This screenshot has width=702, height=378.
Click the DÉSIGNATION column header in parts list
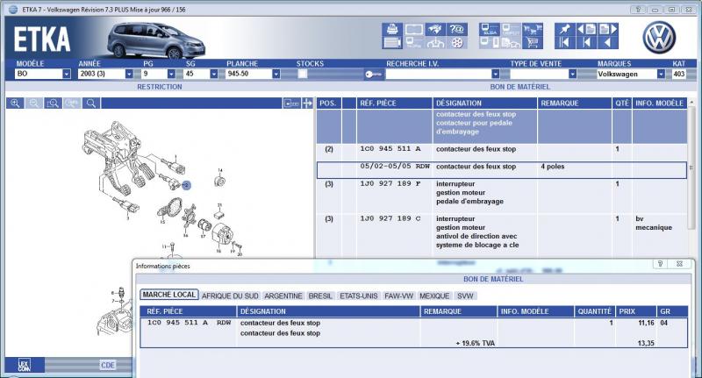(485, 103)
